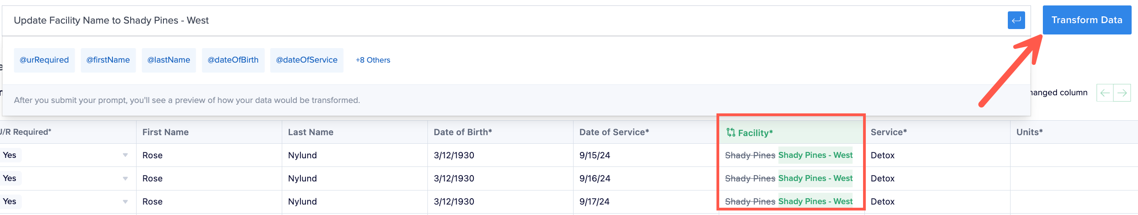The width and height of the screenshot is (1138, 215).
Task: Click the Transform Data button
Action: click(x=1087, y=20)
